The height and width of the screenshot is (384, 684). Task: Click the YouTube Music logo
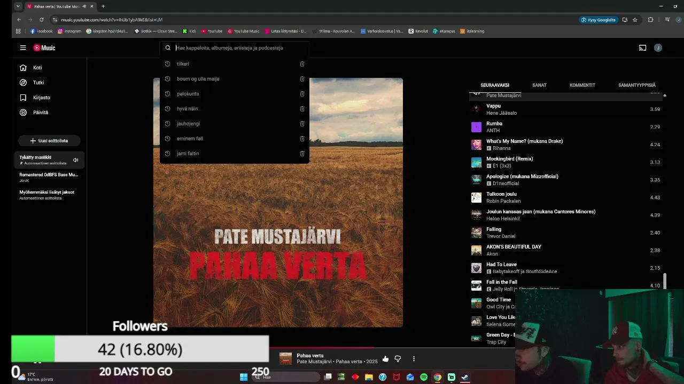[x=44, y=48]
